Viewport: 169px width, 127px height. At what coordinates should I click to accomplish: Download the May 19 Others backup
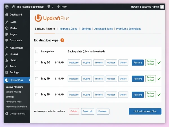tap(123, 79)
